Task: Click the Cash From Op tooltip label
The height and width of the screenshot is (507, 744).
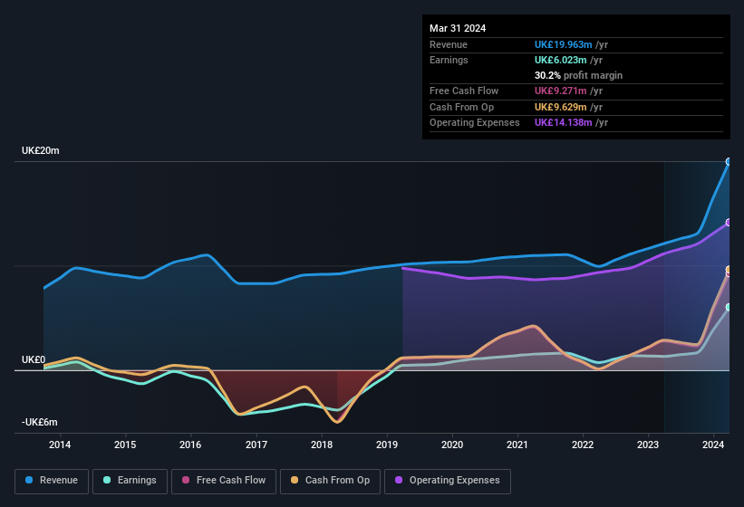Action: pyautogui.click(x=461, y=107)
